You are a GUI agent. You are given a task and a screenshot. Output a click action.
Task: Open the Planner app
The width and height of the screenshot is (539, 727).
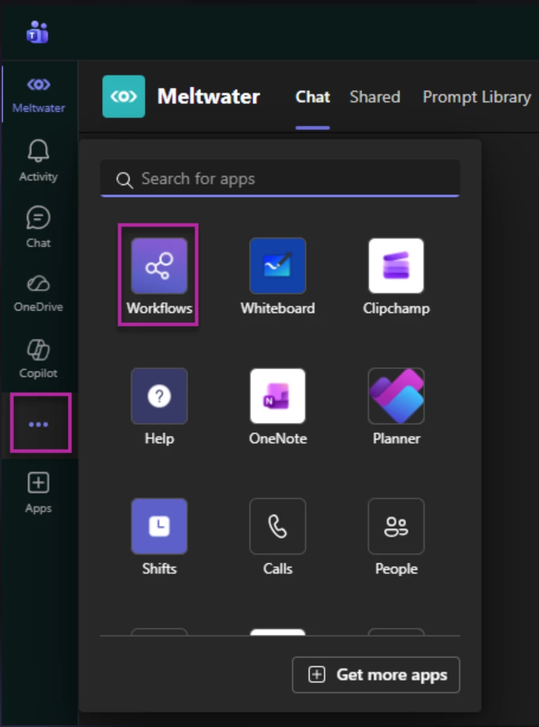point(396,406)
